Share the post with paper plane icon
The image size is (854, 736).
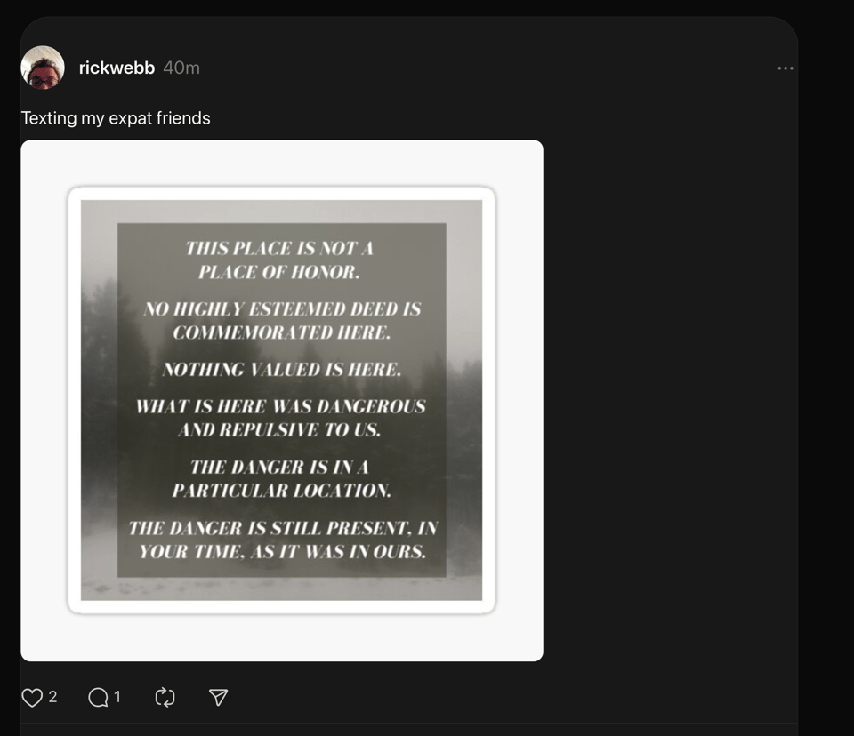218,698
